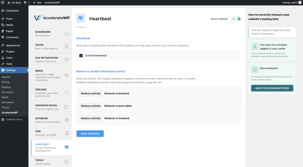Open Test and Improve Google Core Web Vitals link
Image resolution: width=303 pixels, height=167 pixels.
272,32
